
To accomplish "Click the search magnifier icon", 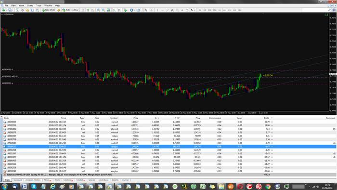I will click(329, 10).
